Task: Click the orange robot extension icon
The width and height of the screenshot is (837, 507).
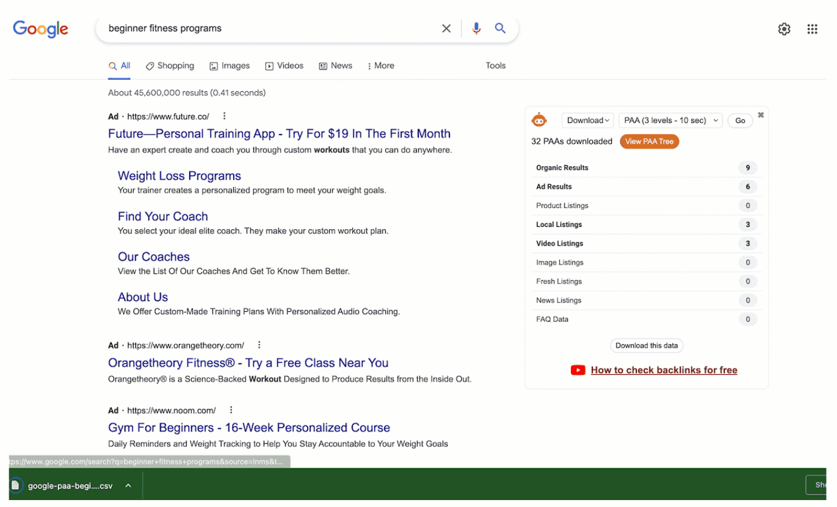Action: pyautogui.click(x=539, y=120)
